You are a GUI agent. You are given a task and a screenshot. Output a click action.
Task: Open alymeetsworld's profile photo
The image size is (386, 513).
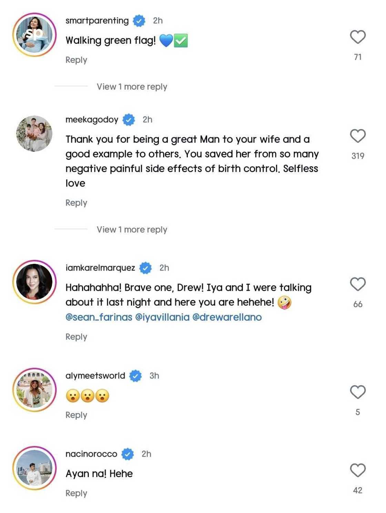[x=34, y=390]
